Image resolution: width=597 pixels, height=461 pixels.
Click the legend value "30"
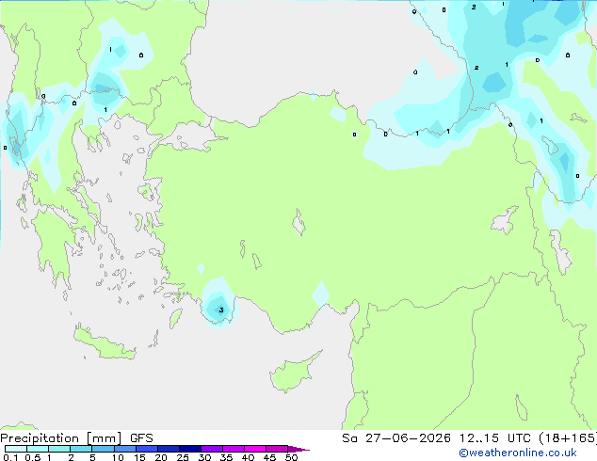point(204,457)
